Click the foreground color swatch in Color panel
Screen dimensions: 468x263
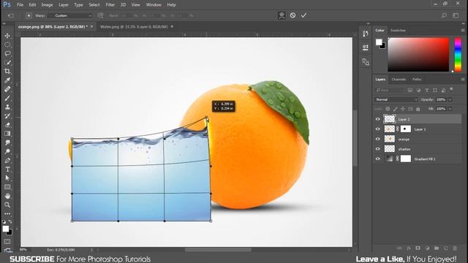379,42
